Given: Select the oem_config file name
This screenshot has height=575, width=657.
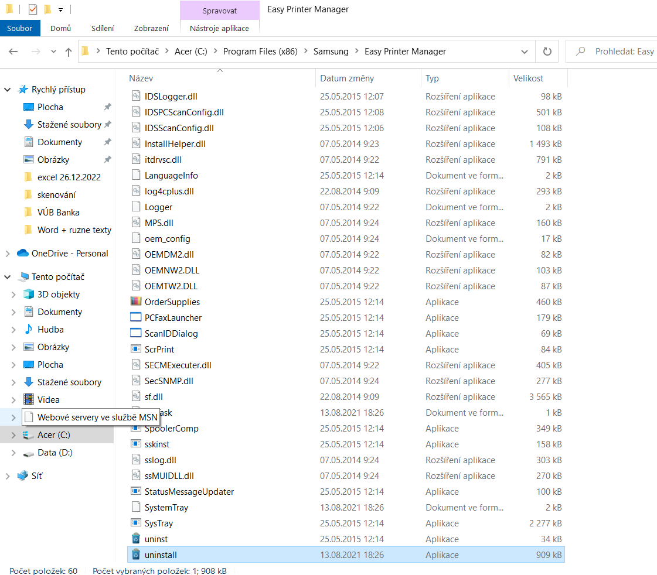Looking at the screenshot, I should pos(167,238).
